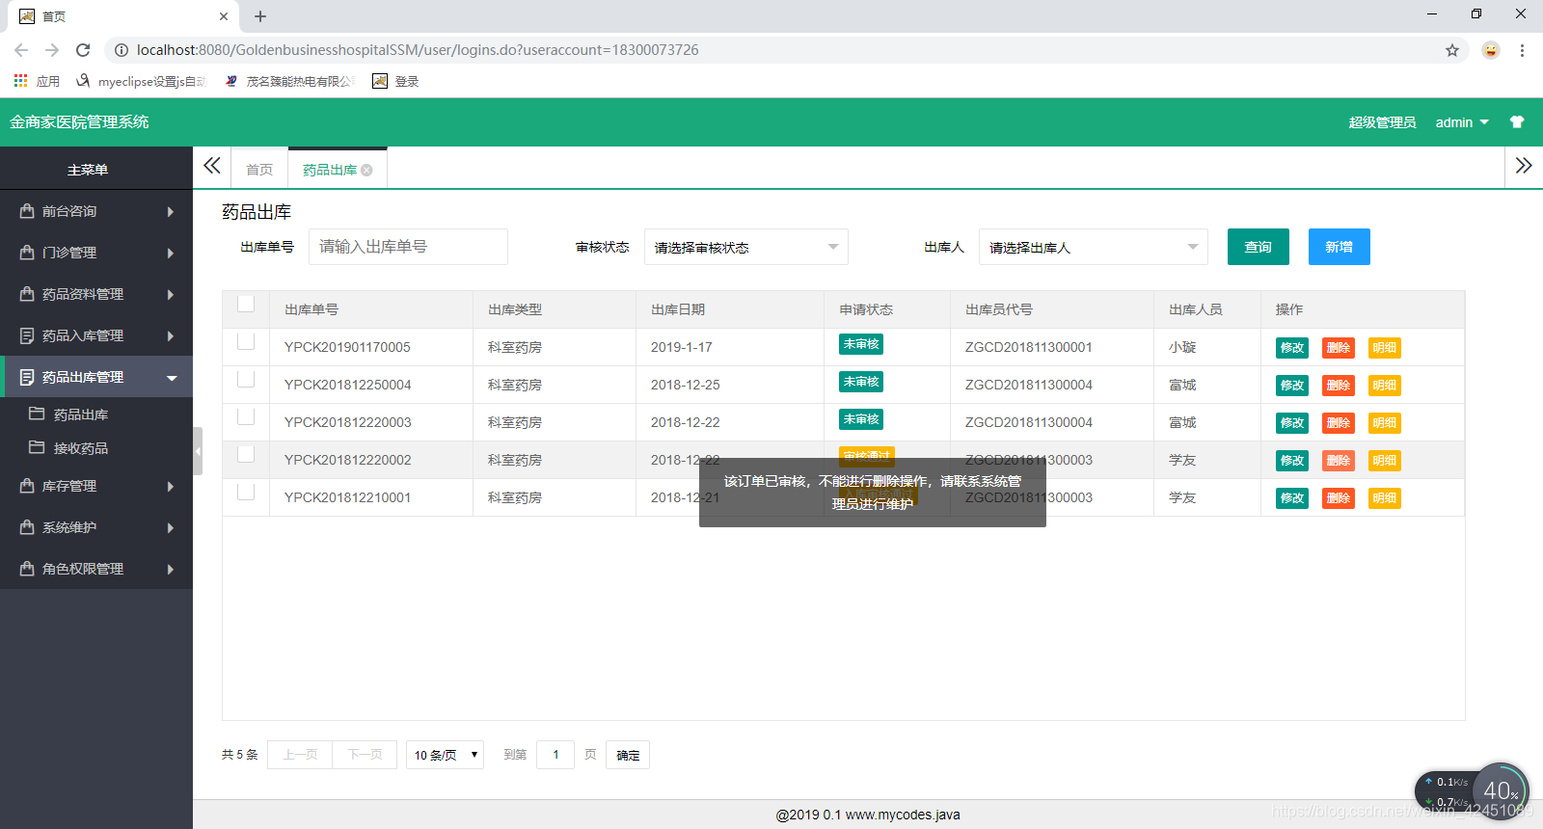Image resolution: width=1543 pixels, height=829 pixels.
Task: Click 超级管理员 role label
Action: pyautogui.click(x=1382, y=122)
